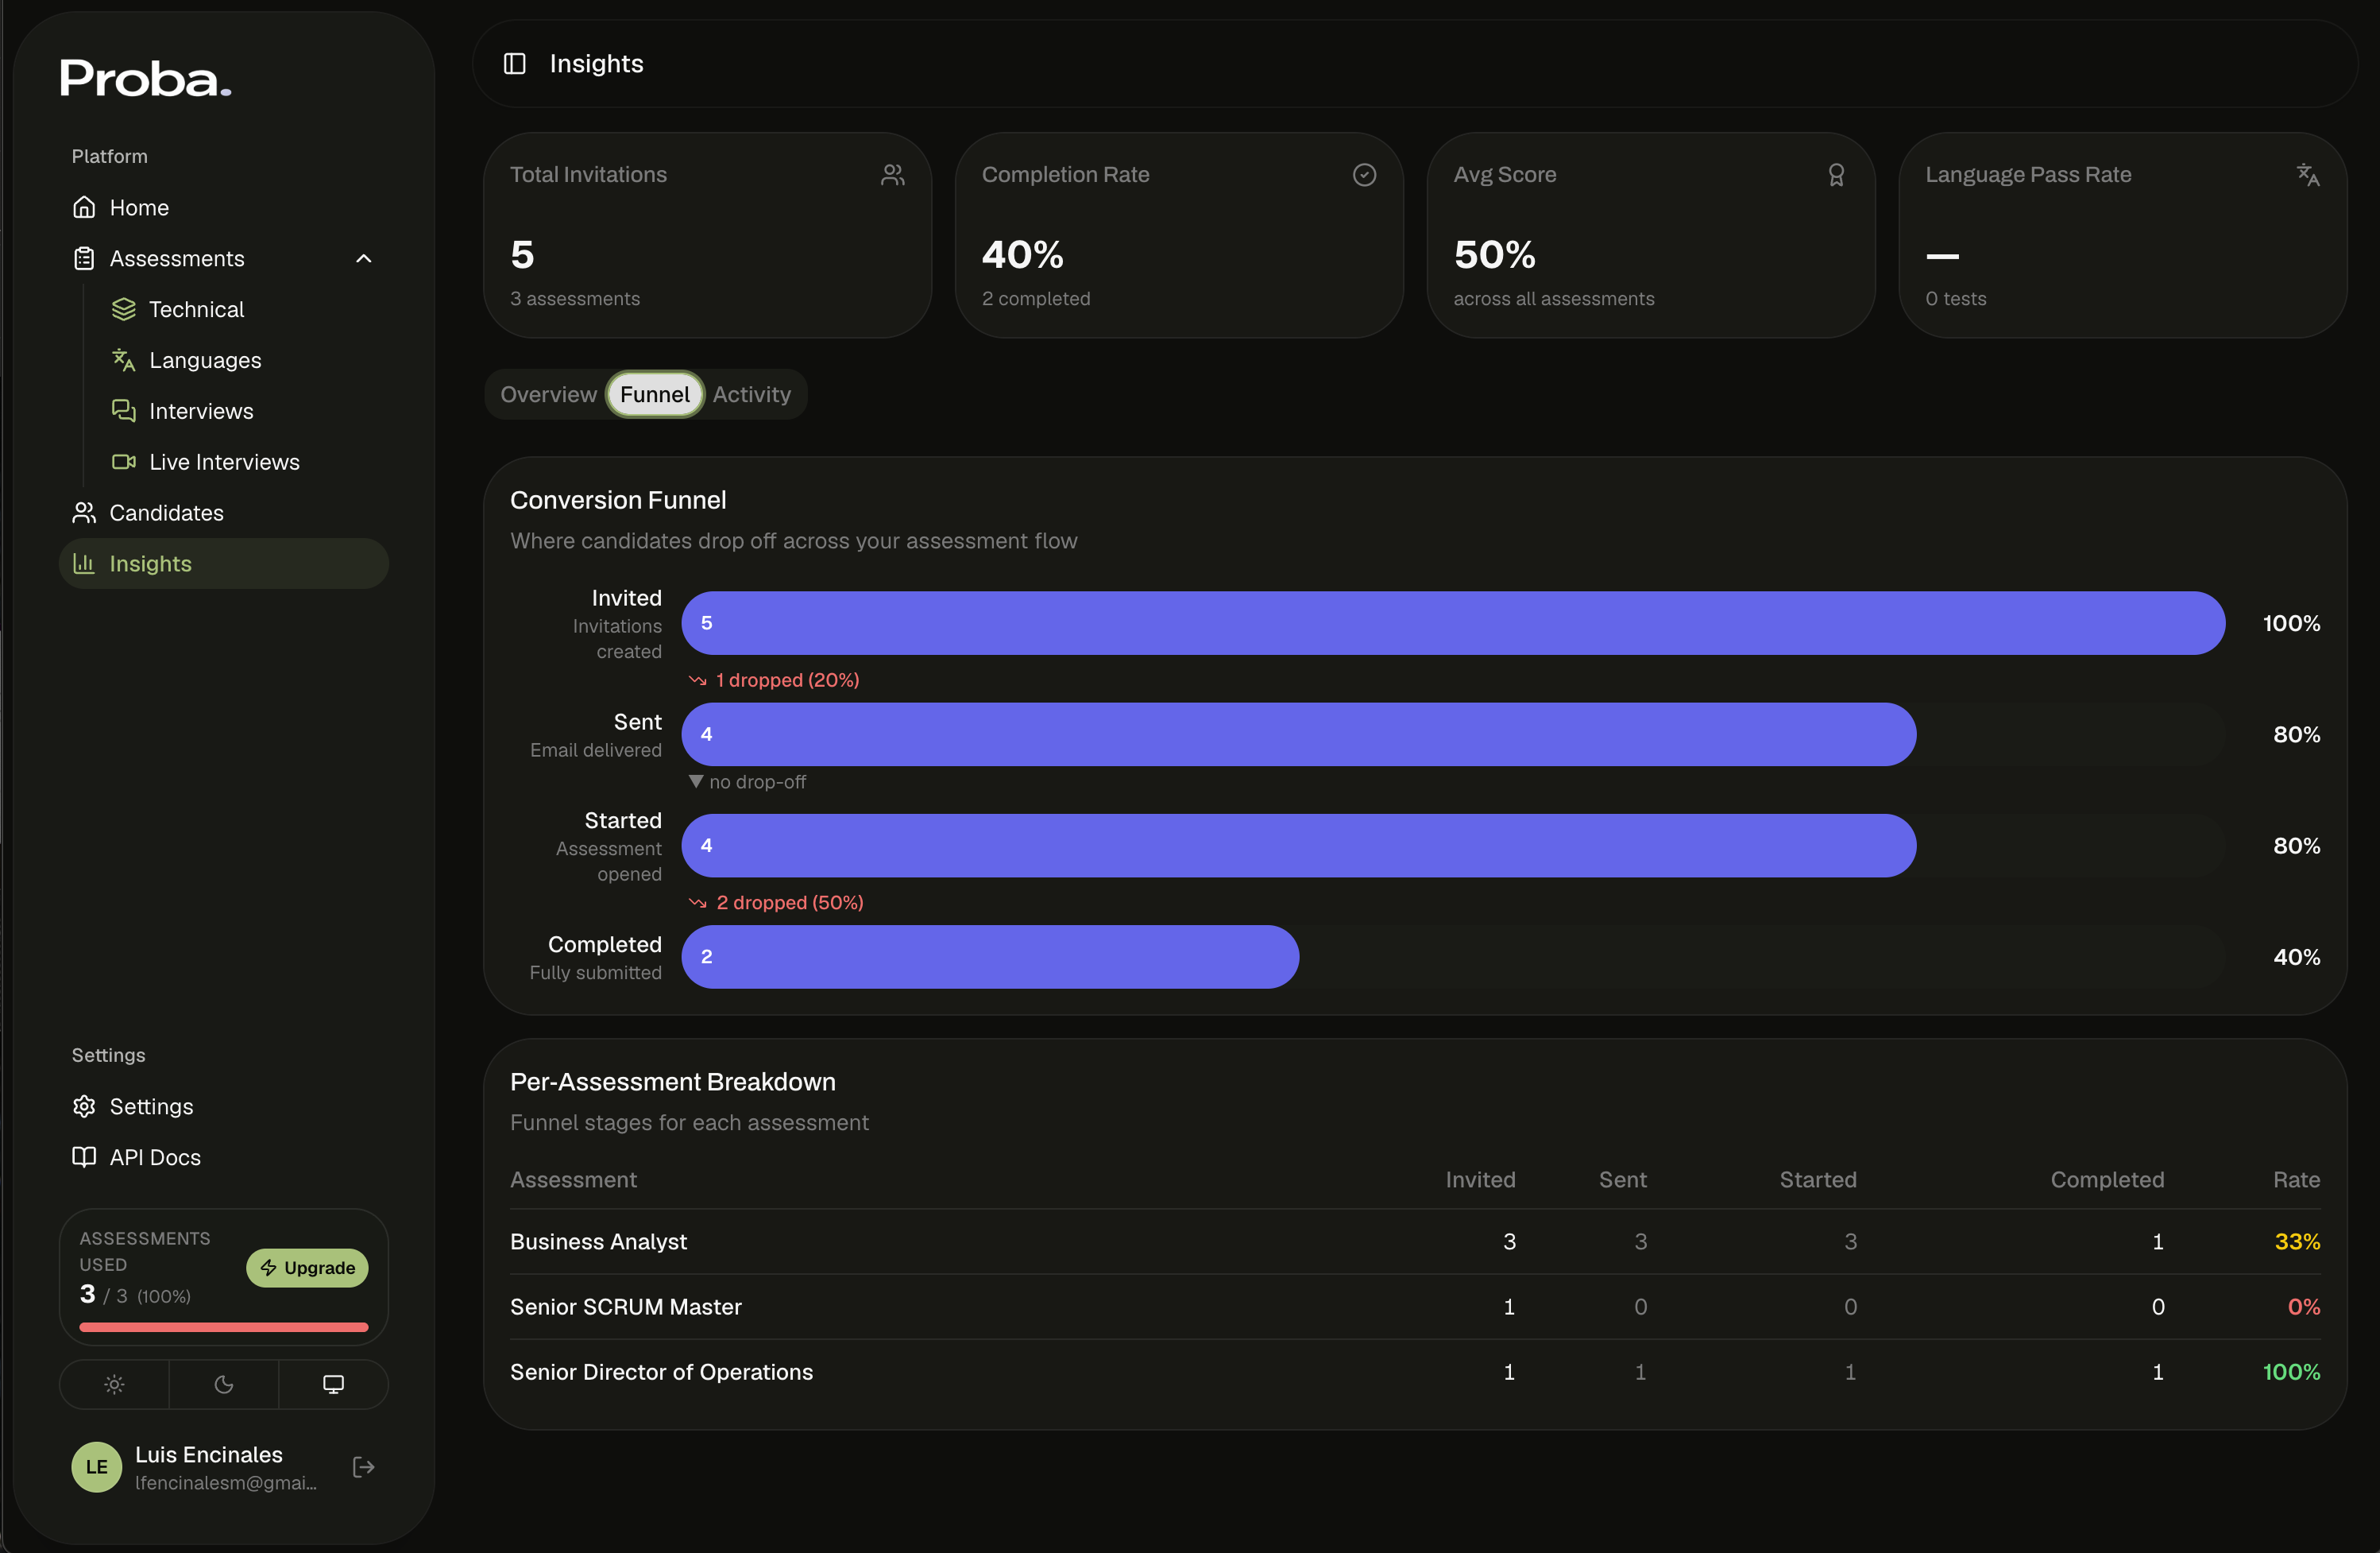2380x1553 pixels.
Task: Open the Overview tab
Action: [548, 394]
